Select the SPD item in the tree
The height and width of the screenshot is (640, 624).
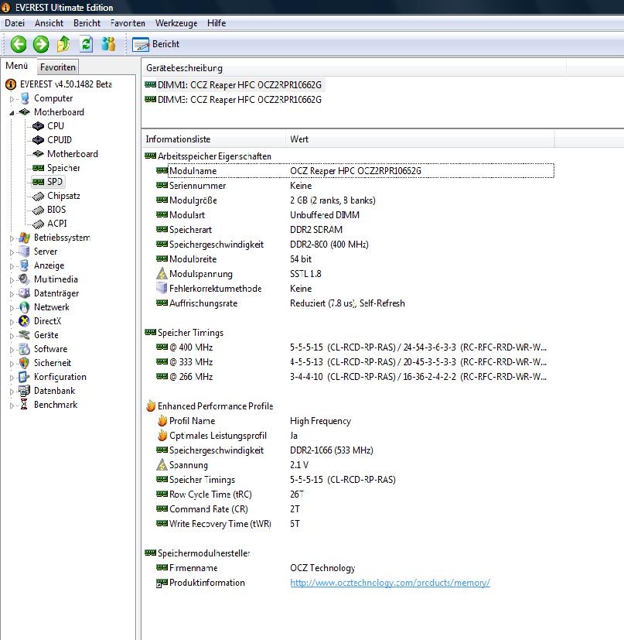point(48,182)
